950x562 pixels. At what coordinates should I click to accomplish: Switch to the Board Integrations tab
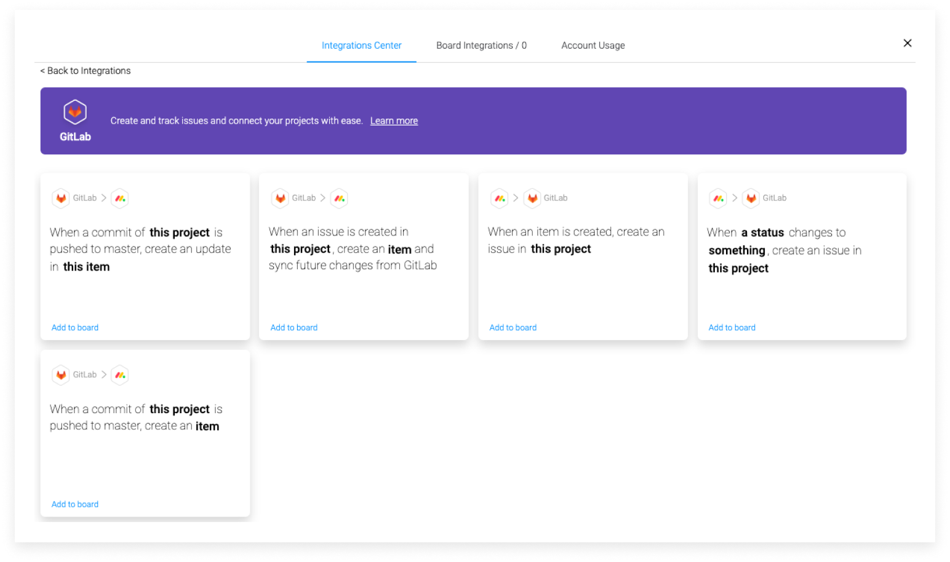[481, 45]
